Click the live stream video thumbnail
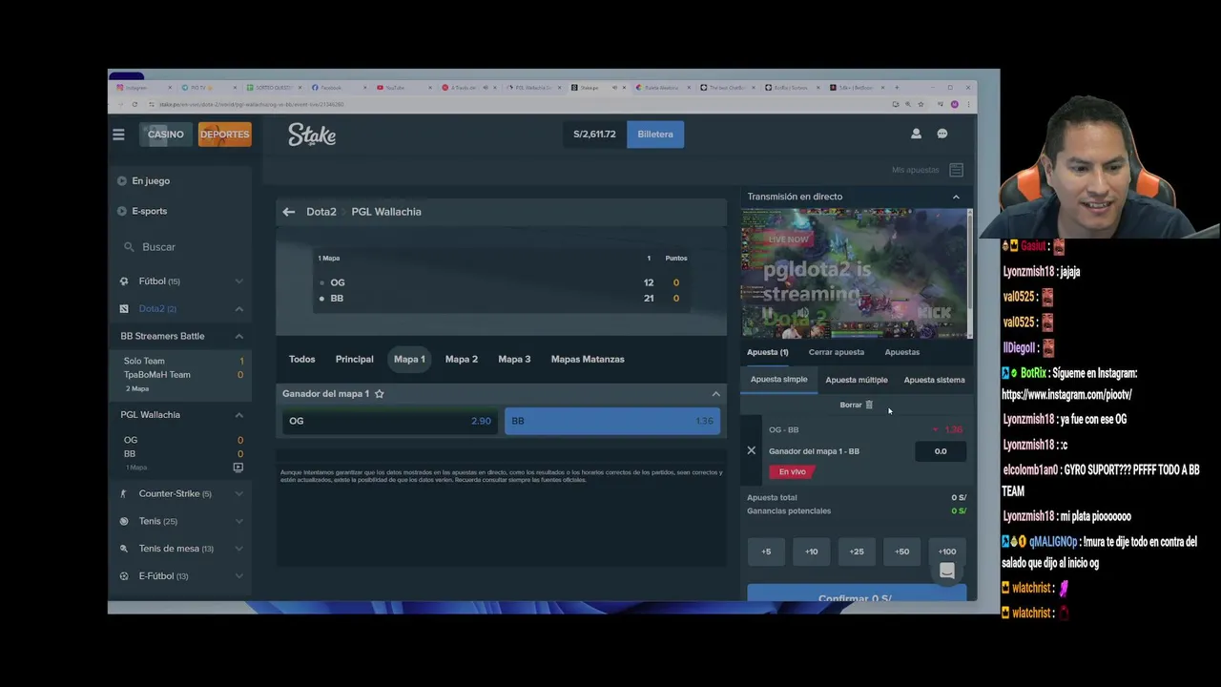This screenshot has height=687, width=1221. click(x=857, y=273)
